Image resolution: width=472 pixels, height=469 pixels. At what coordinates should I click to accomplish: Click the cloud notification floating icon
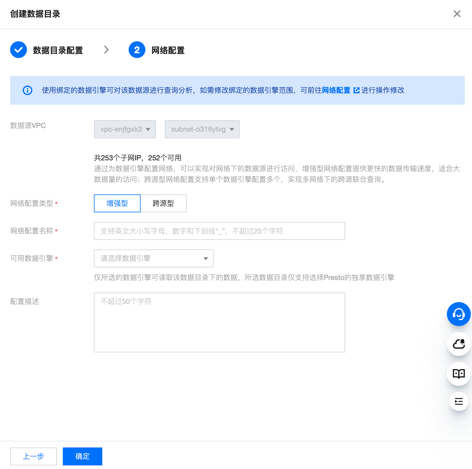tap(459, 344)
